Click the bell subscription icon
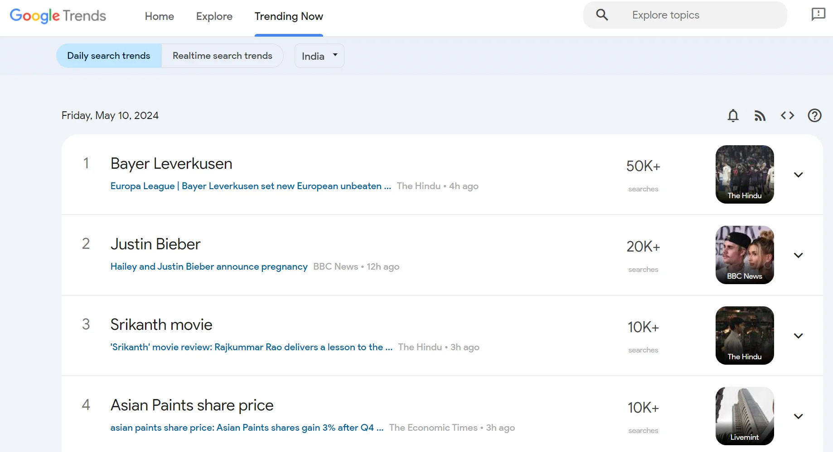Screen dimensions: 833x452 [x=733, y=116]
